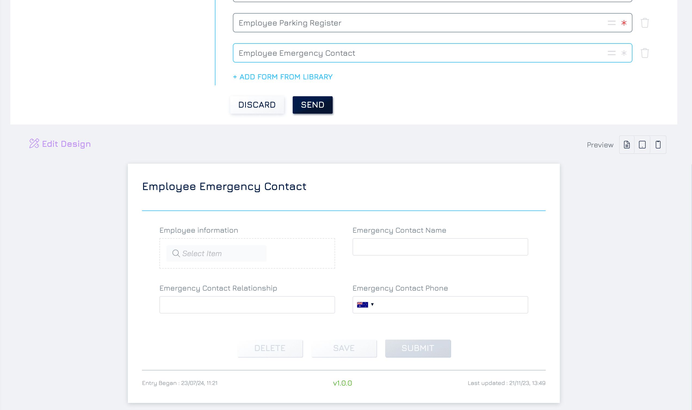Image resolution: width=692 pixels, height=410 pixels.
Task: Click the reorder handle on Employee Emergency Contact
Action: pos(611,53)
